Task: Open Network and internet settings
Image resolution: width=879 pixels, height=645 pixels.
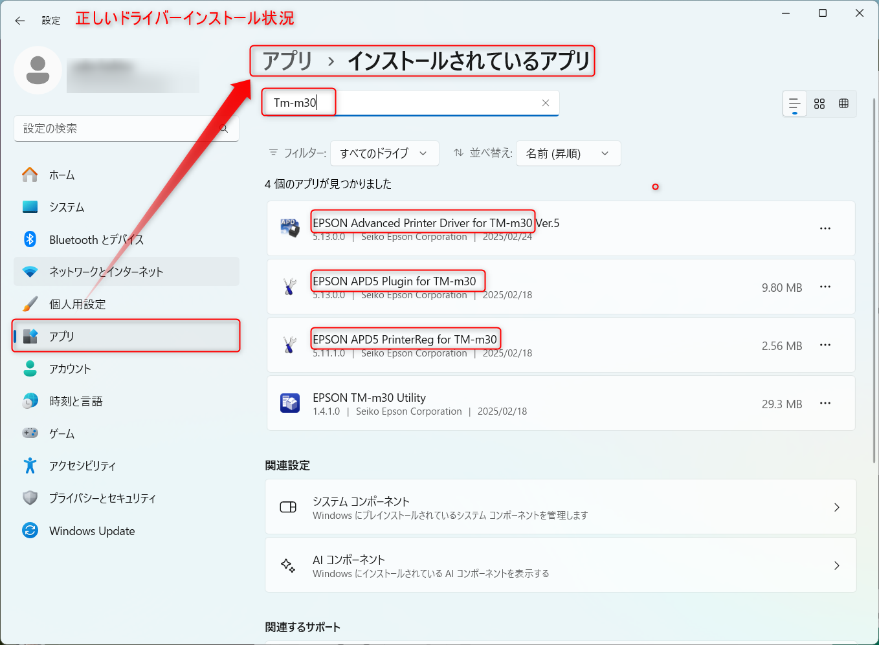Action: 126,272
